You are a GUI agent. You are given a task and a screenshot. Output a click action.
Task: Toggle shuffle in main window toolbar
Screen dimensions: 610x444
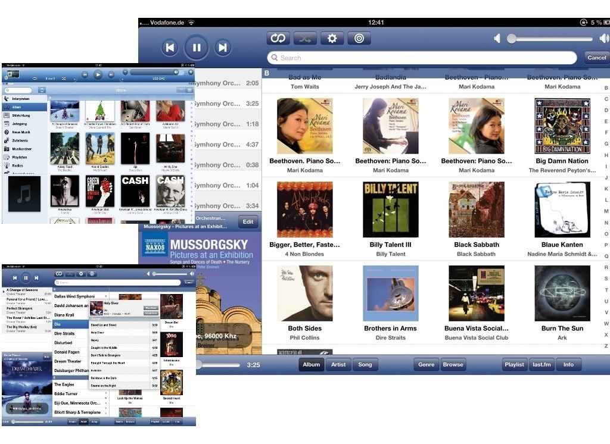coord(305,38)
